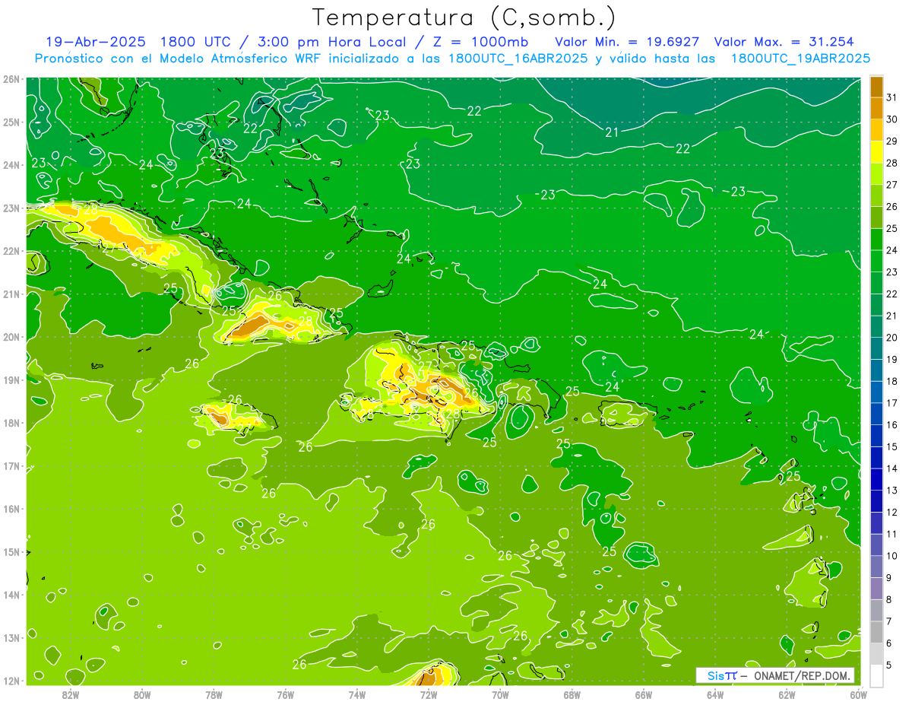
Task: Click the 62W longitude axis label
Action: point(787,694)
